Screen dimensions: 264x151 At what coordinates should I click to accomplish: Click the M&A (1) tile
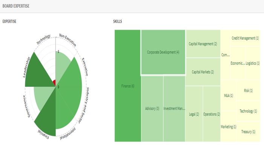[x=229, y=96]
